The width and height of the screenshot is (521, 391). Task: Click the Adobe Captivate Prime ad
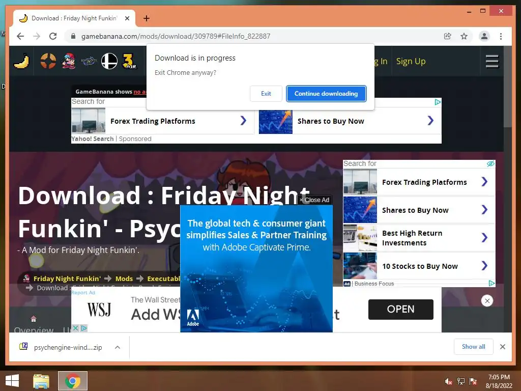coord(256,269)
